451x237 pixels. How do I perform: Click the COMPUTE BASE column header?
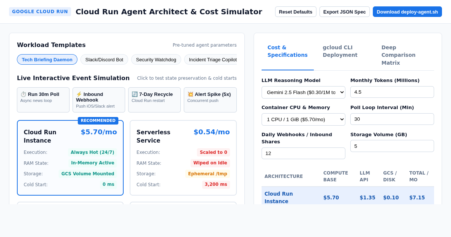click(336, 176)
